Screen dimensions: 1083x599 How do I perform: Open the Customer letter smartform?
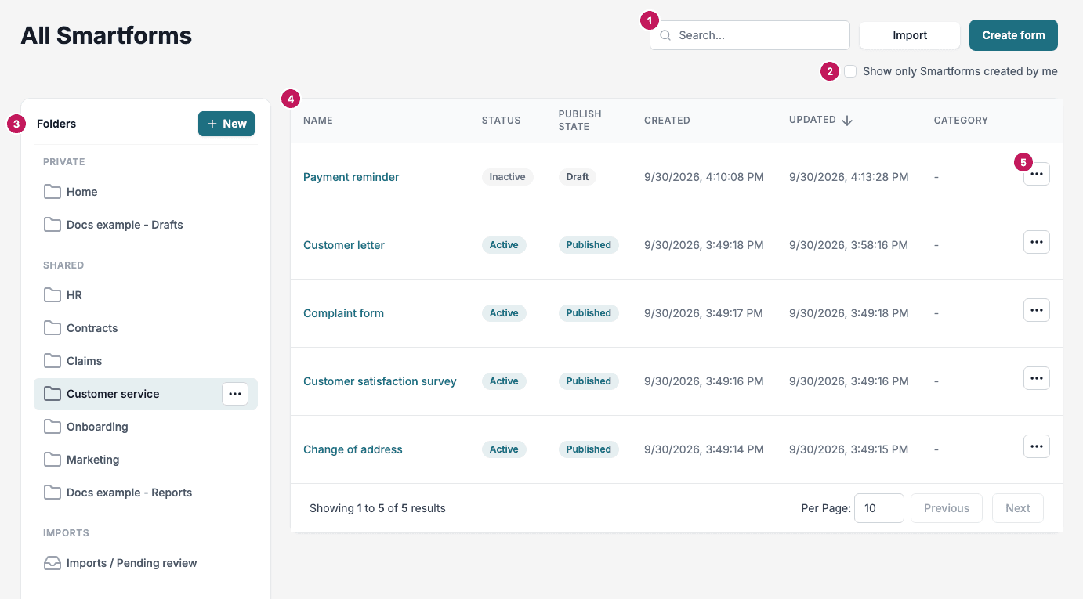coord(344,245)
